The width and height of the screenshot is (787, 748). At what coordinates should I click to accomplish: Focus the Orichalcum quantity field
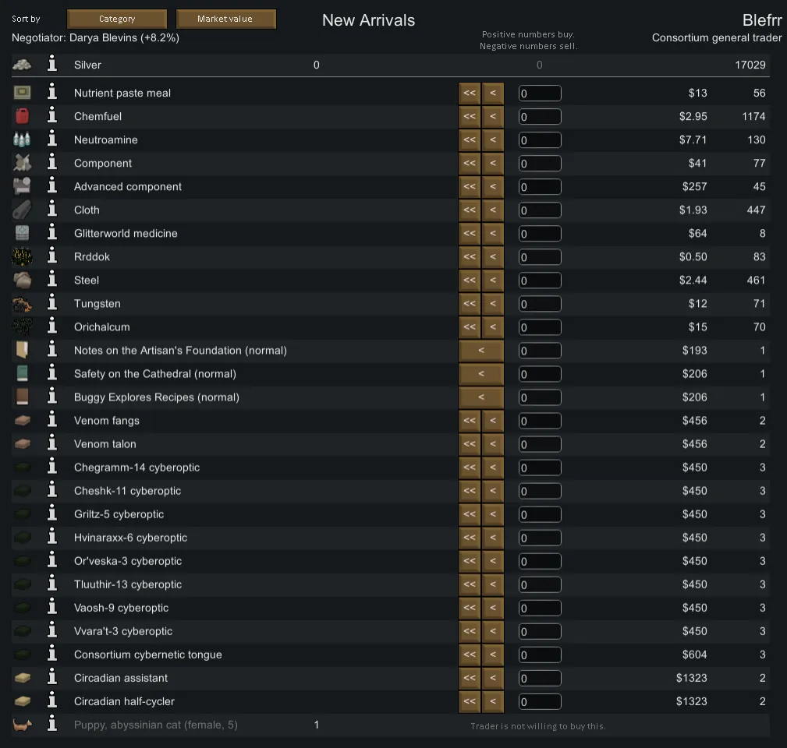(540, 327)
